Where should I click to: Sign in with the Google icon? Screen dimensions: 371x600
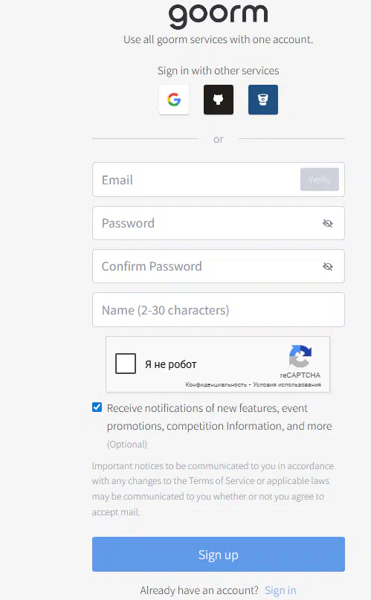(x=174, y=100)
